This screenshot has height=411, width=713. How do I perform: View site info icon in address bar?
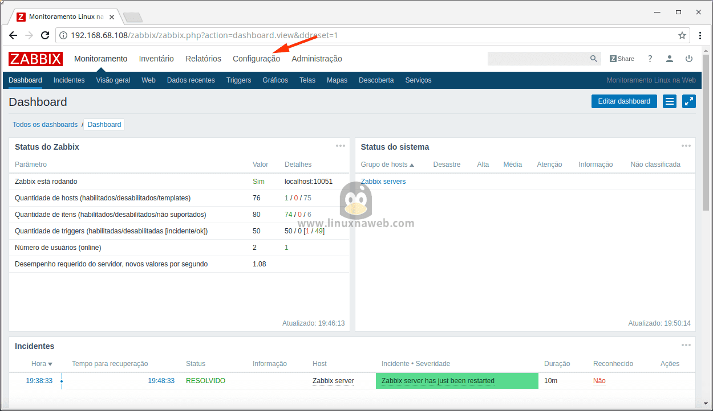click(63, 35)
